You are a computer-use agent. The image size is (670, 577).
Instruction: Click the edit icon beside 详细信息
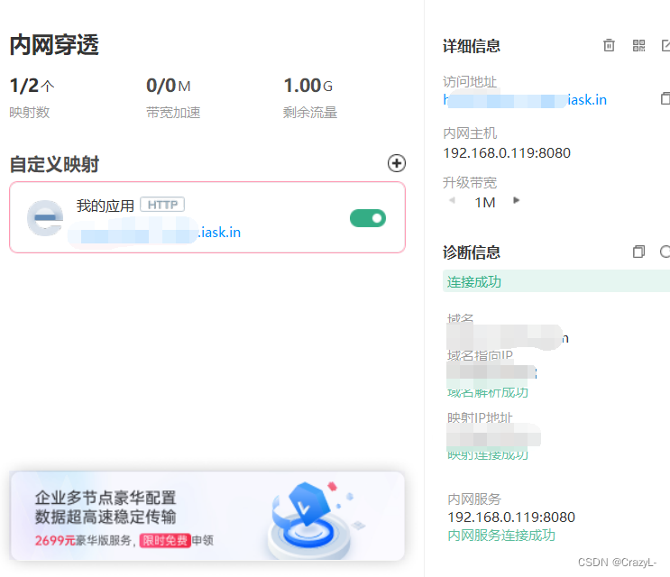coord(665,46)
